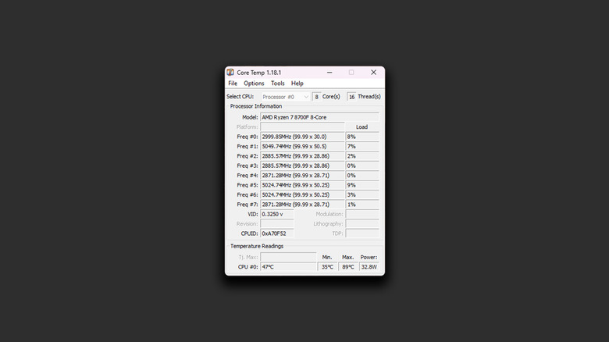Viewport: 609px width, 342px height.
Task: Click the VID voltage field 0.3250 v
Action: (x=276, y=214)
